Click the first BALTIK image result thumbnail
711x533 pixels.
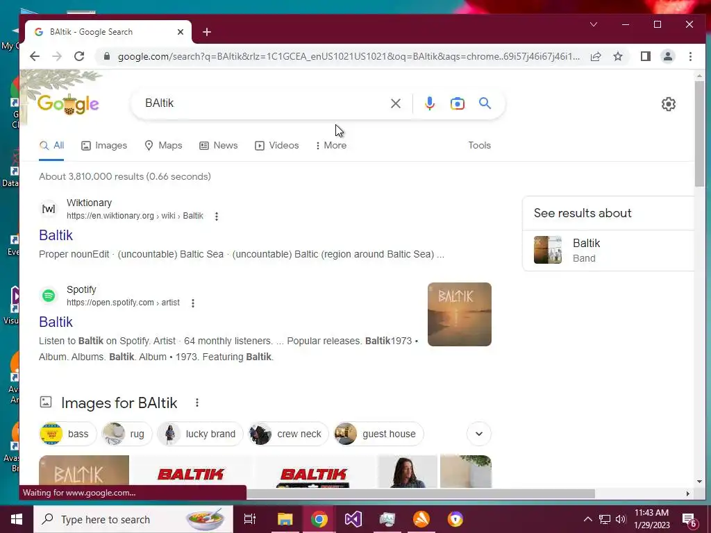tap(84, 471)
